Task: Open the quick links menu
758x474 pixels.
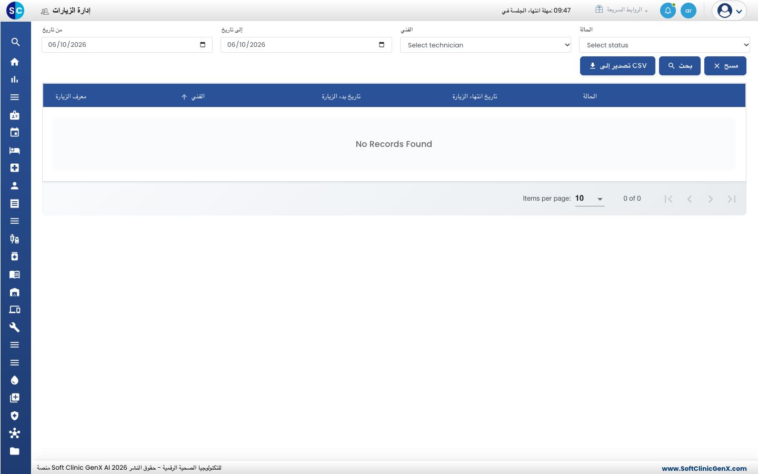Action: (x=622, y=10)
